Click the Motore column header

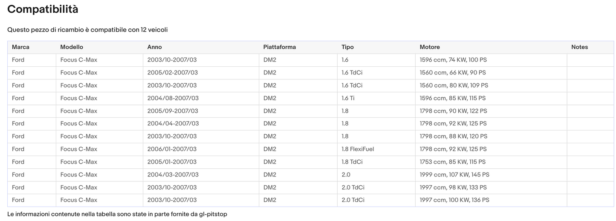click(430, 47)
